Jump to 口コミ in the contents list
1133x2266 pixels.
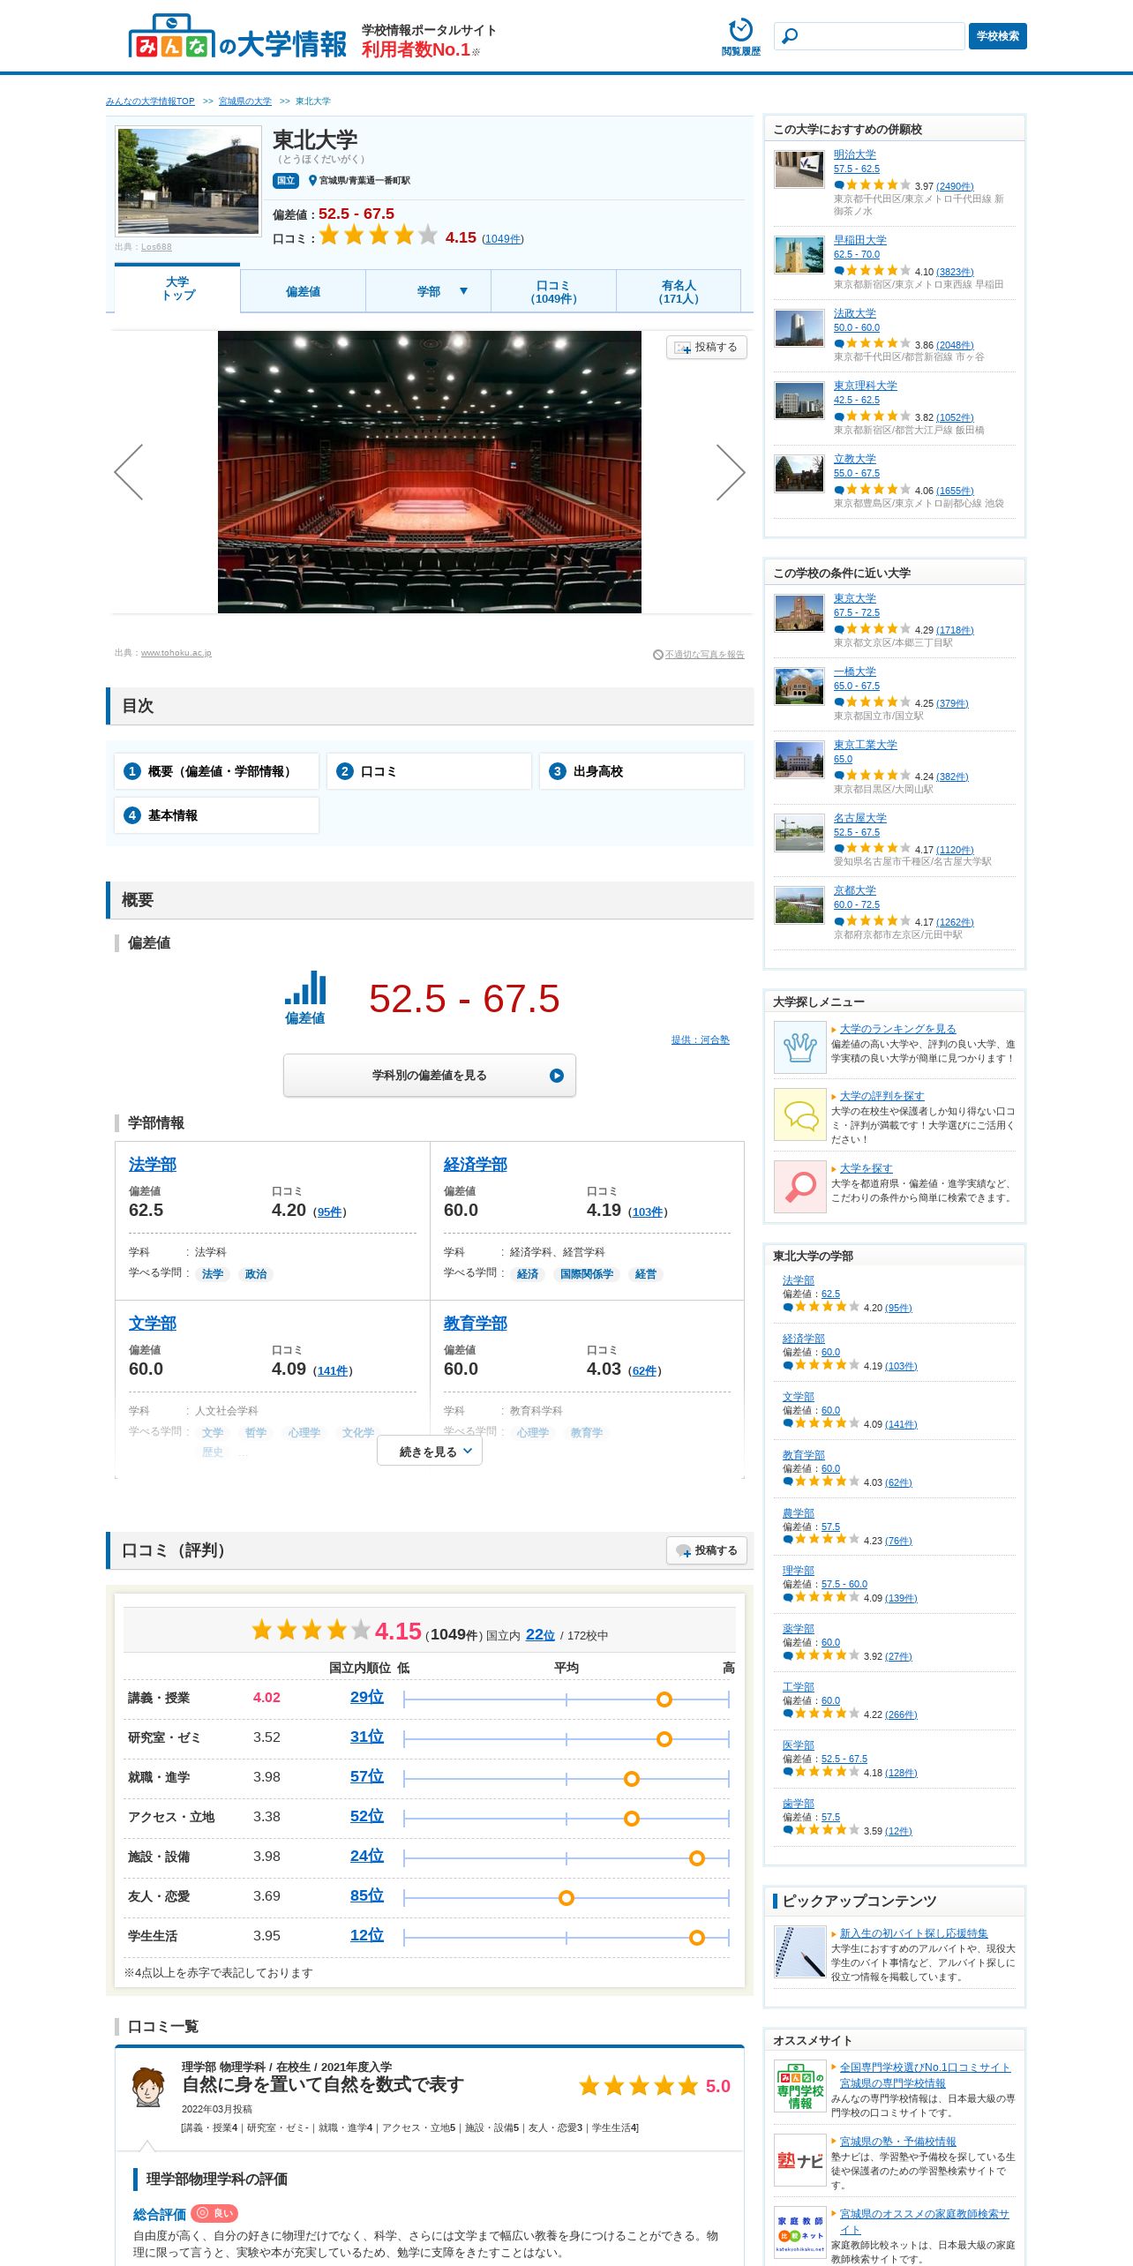429,771
